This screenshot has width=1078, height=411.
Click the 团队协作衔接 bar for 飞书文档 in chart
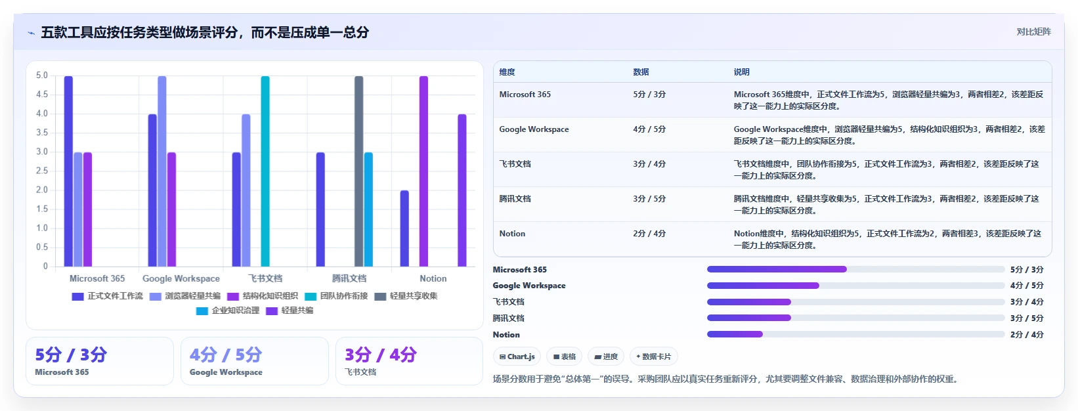coord(265,171)
